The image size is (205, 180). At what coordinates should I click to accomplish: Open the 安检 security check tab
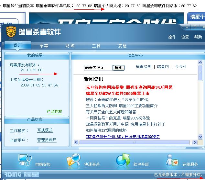coord(122,46)
